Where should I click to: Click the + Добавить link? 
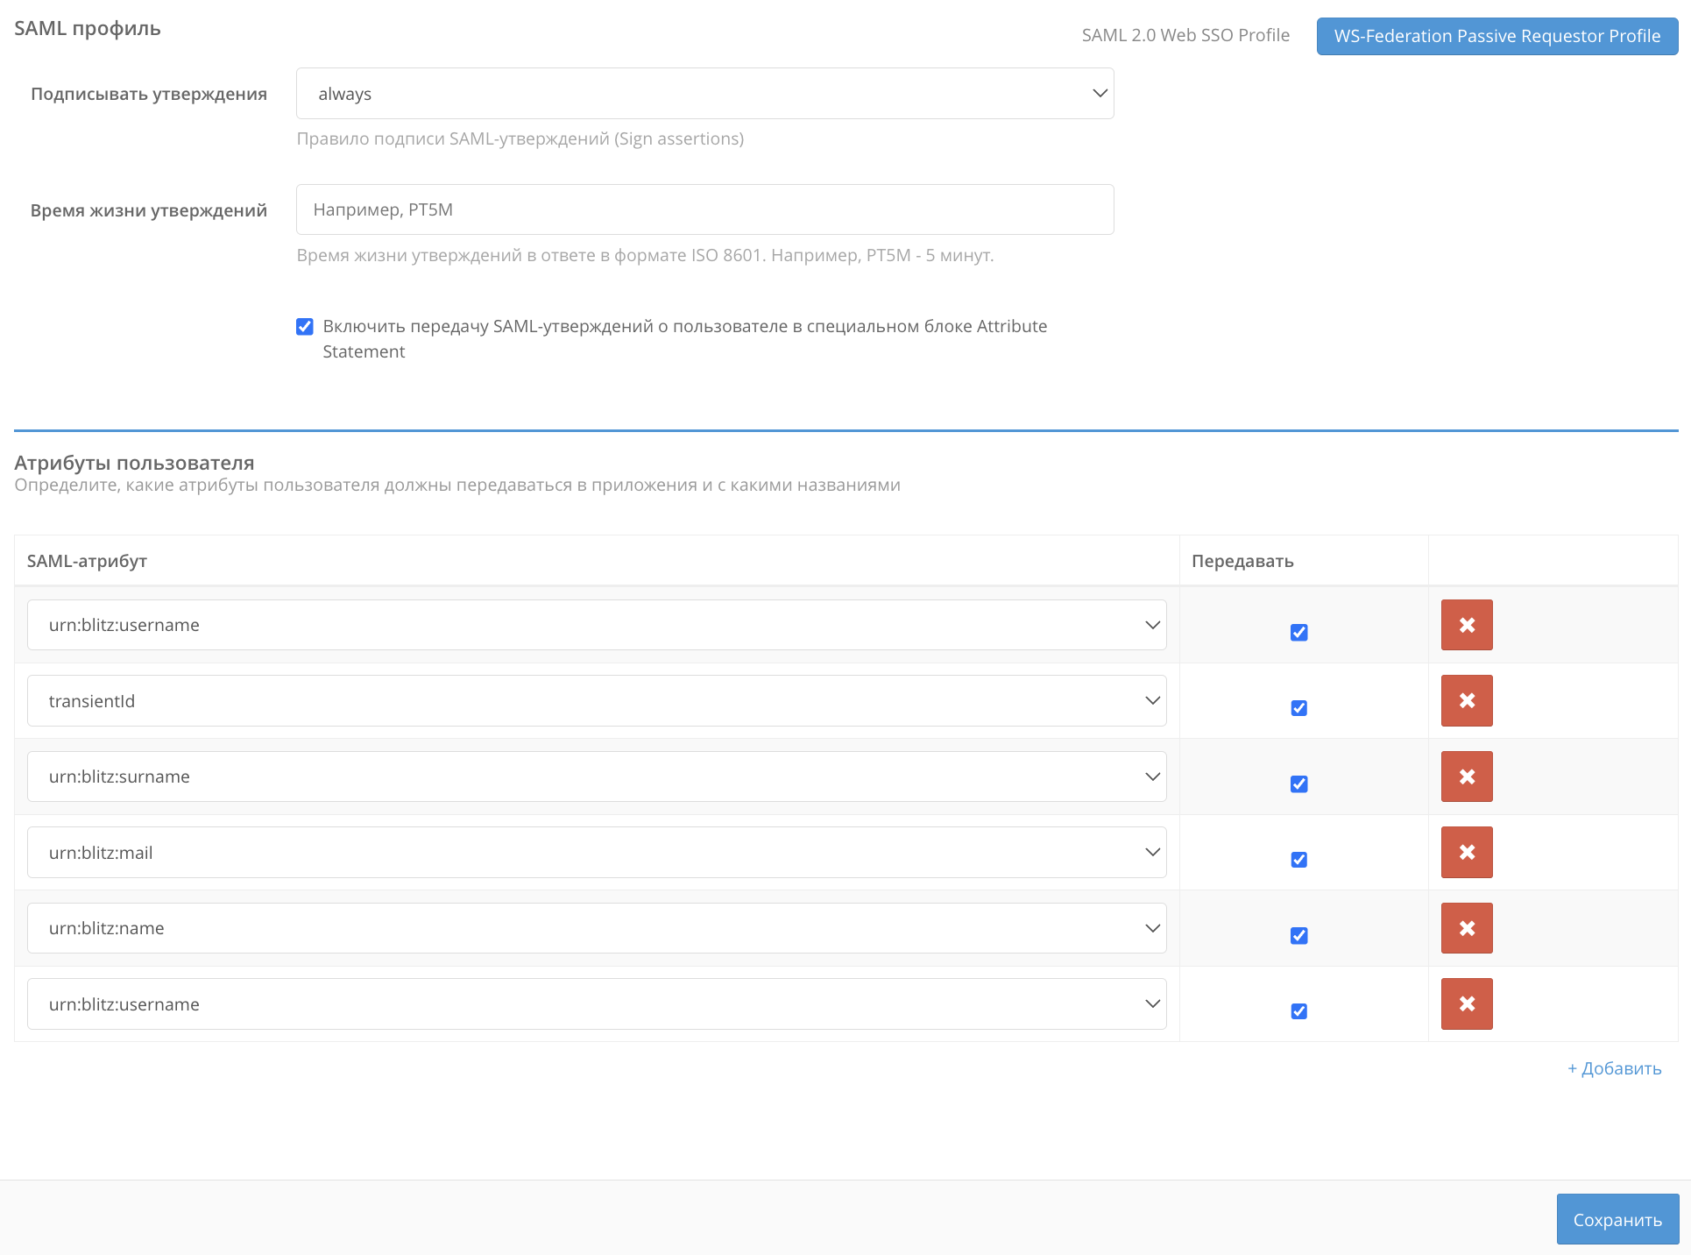(x=1614, y=1068)
